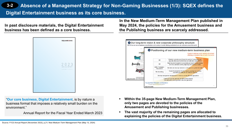Image resolution: width=232 pixels, height=130 pixels.
Task: Open 'Positioning of our new medium-term business plan' slide
Action: [x=180, y=68]
